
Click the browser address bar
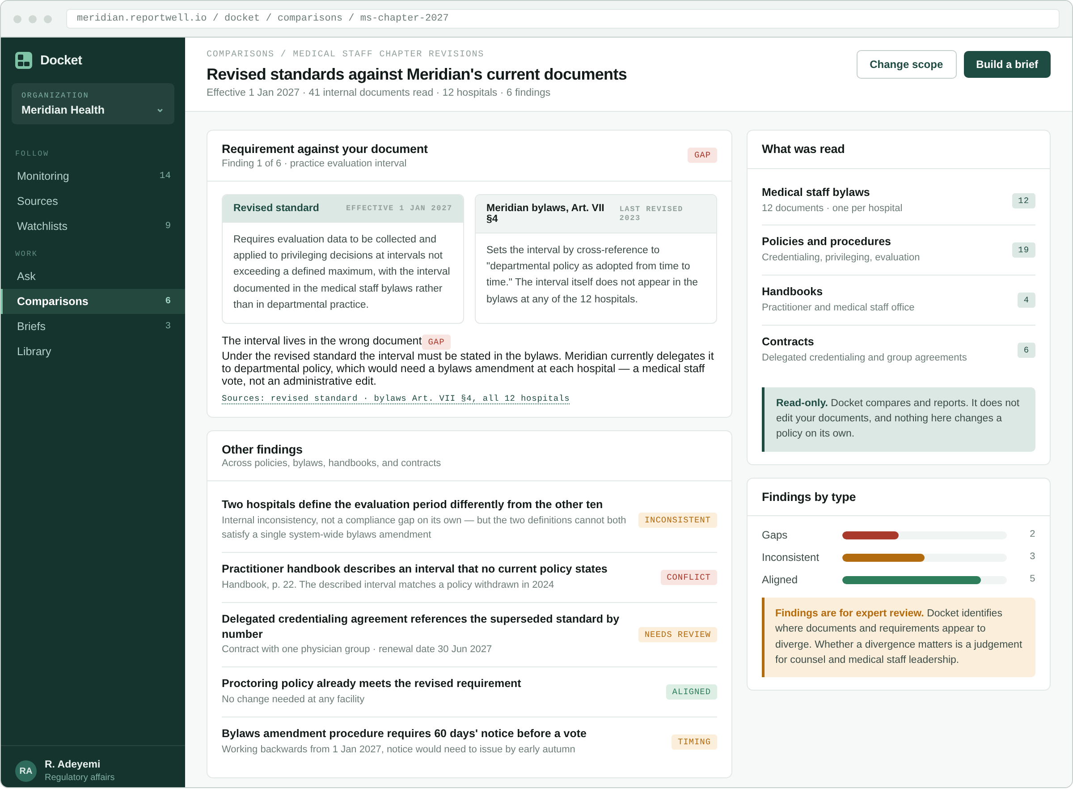(562, 18)
